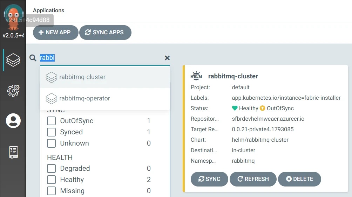Click chart value helm/rabbitmq-cluster
Screen dimensions: 352x197
pos(260,140)
